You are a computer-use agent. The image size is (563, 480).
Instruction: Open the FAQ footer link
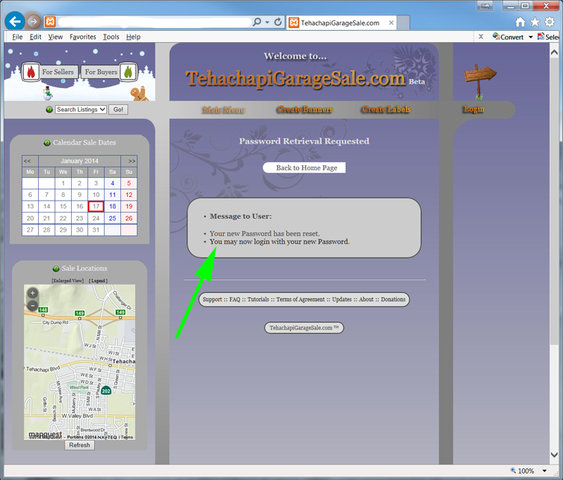coord(235,299)
